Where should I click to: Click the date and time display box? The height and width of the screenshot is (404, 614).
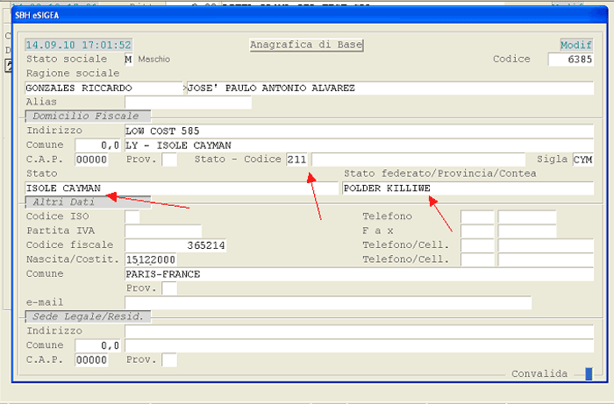(x=78, y=45)
